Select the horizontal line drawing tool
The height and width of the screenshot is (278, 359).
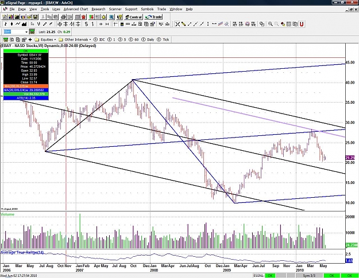(214, 24)
